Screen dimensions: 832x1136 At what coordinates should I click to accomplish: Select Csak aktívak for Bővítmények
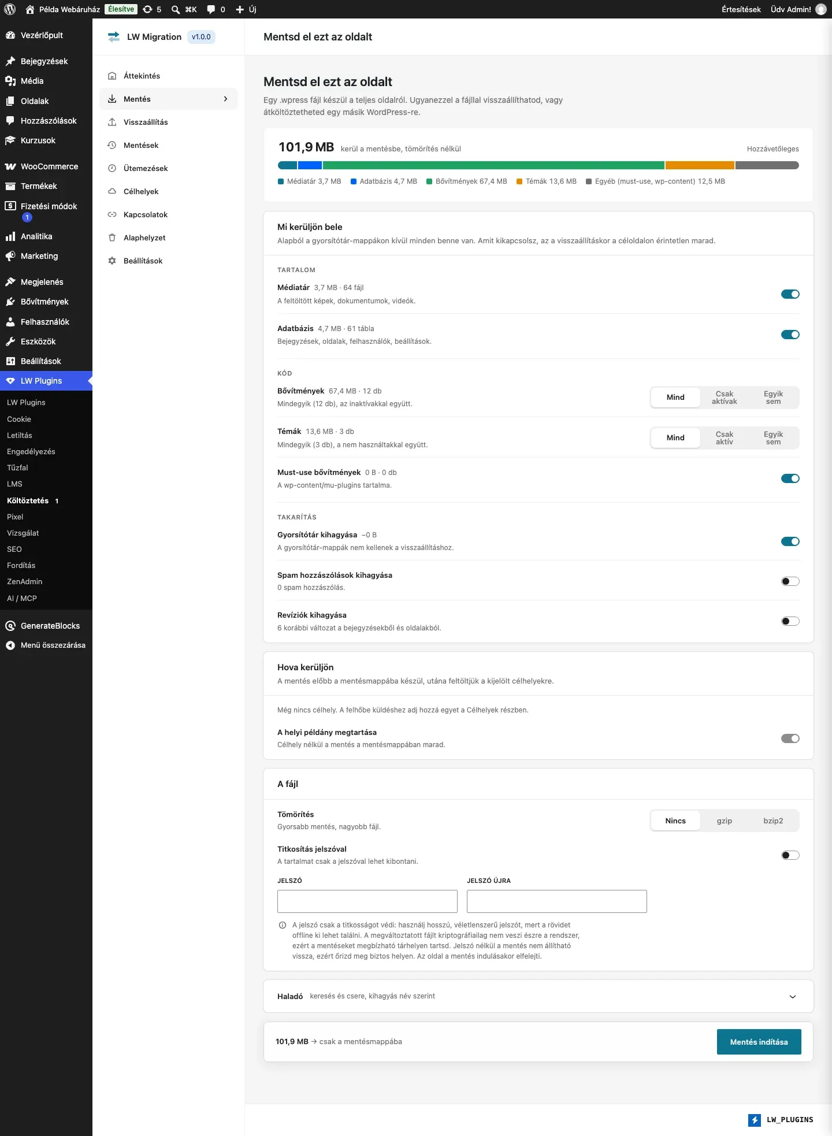724,398
